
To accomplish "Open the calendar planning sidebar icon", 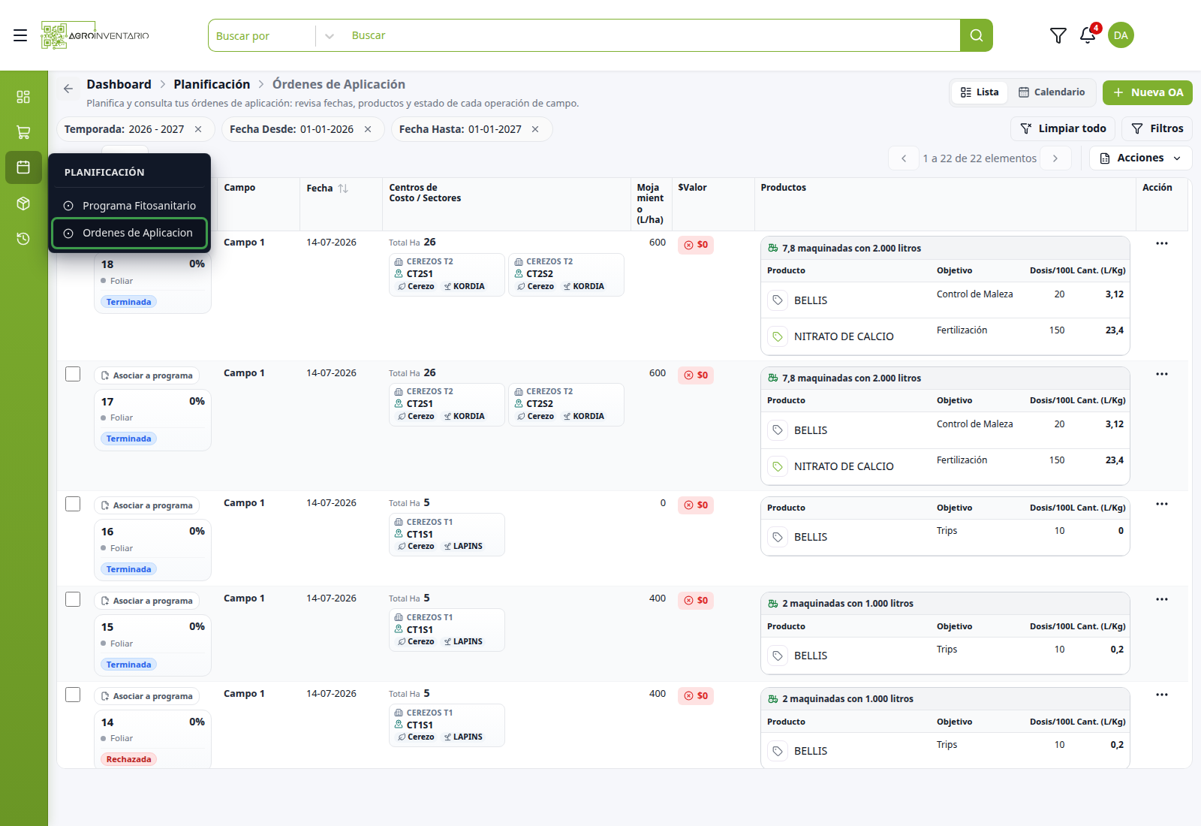I will point(23,167).
